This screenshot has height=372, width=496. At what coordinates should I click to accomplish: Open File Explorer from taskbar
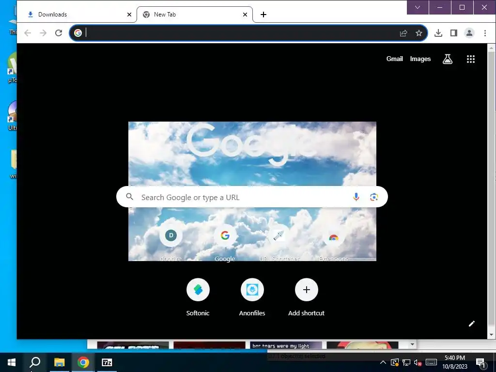point(59,362)
